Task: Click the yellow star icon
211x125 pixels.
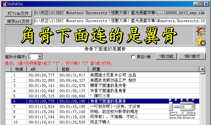Action: tap(201, 41)
